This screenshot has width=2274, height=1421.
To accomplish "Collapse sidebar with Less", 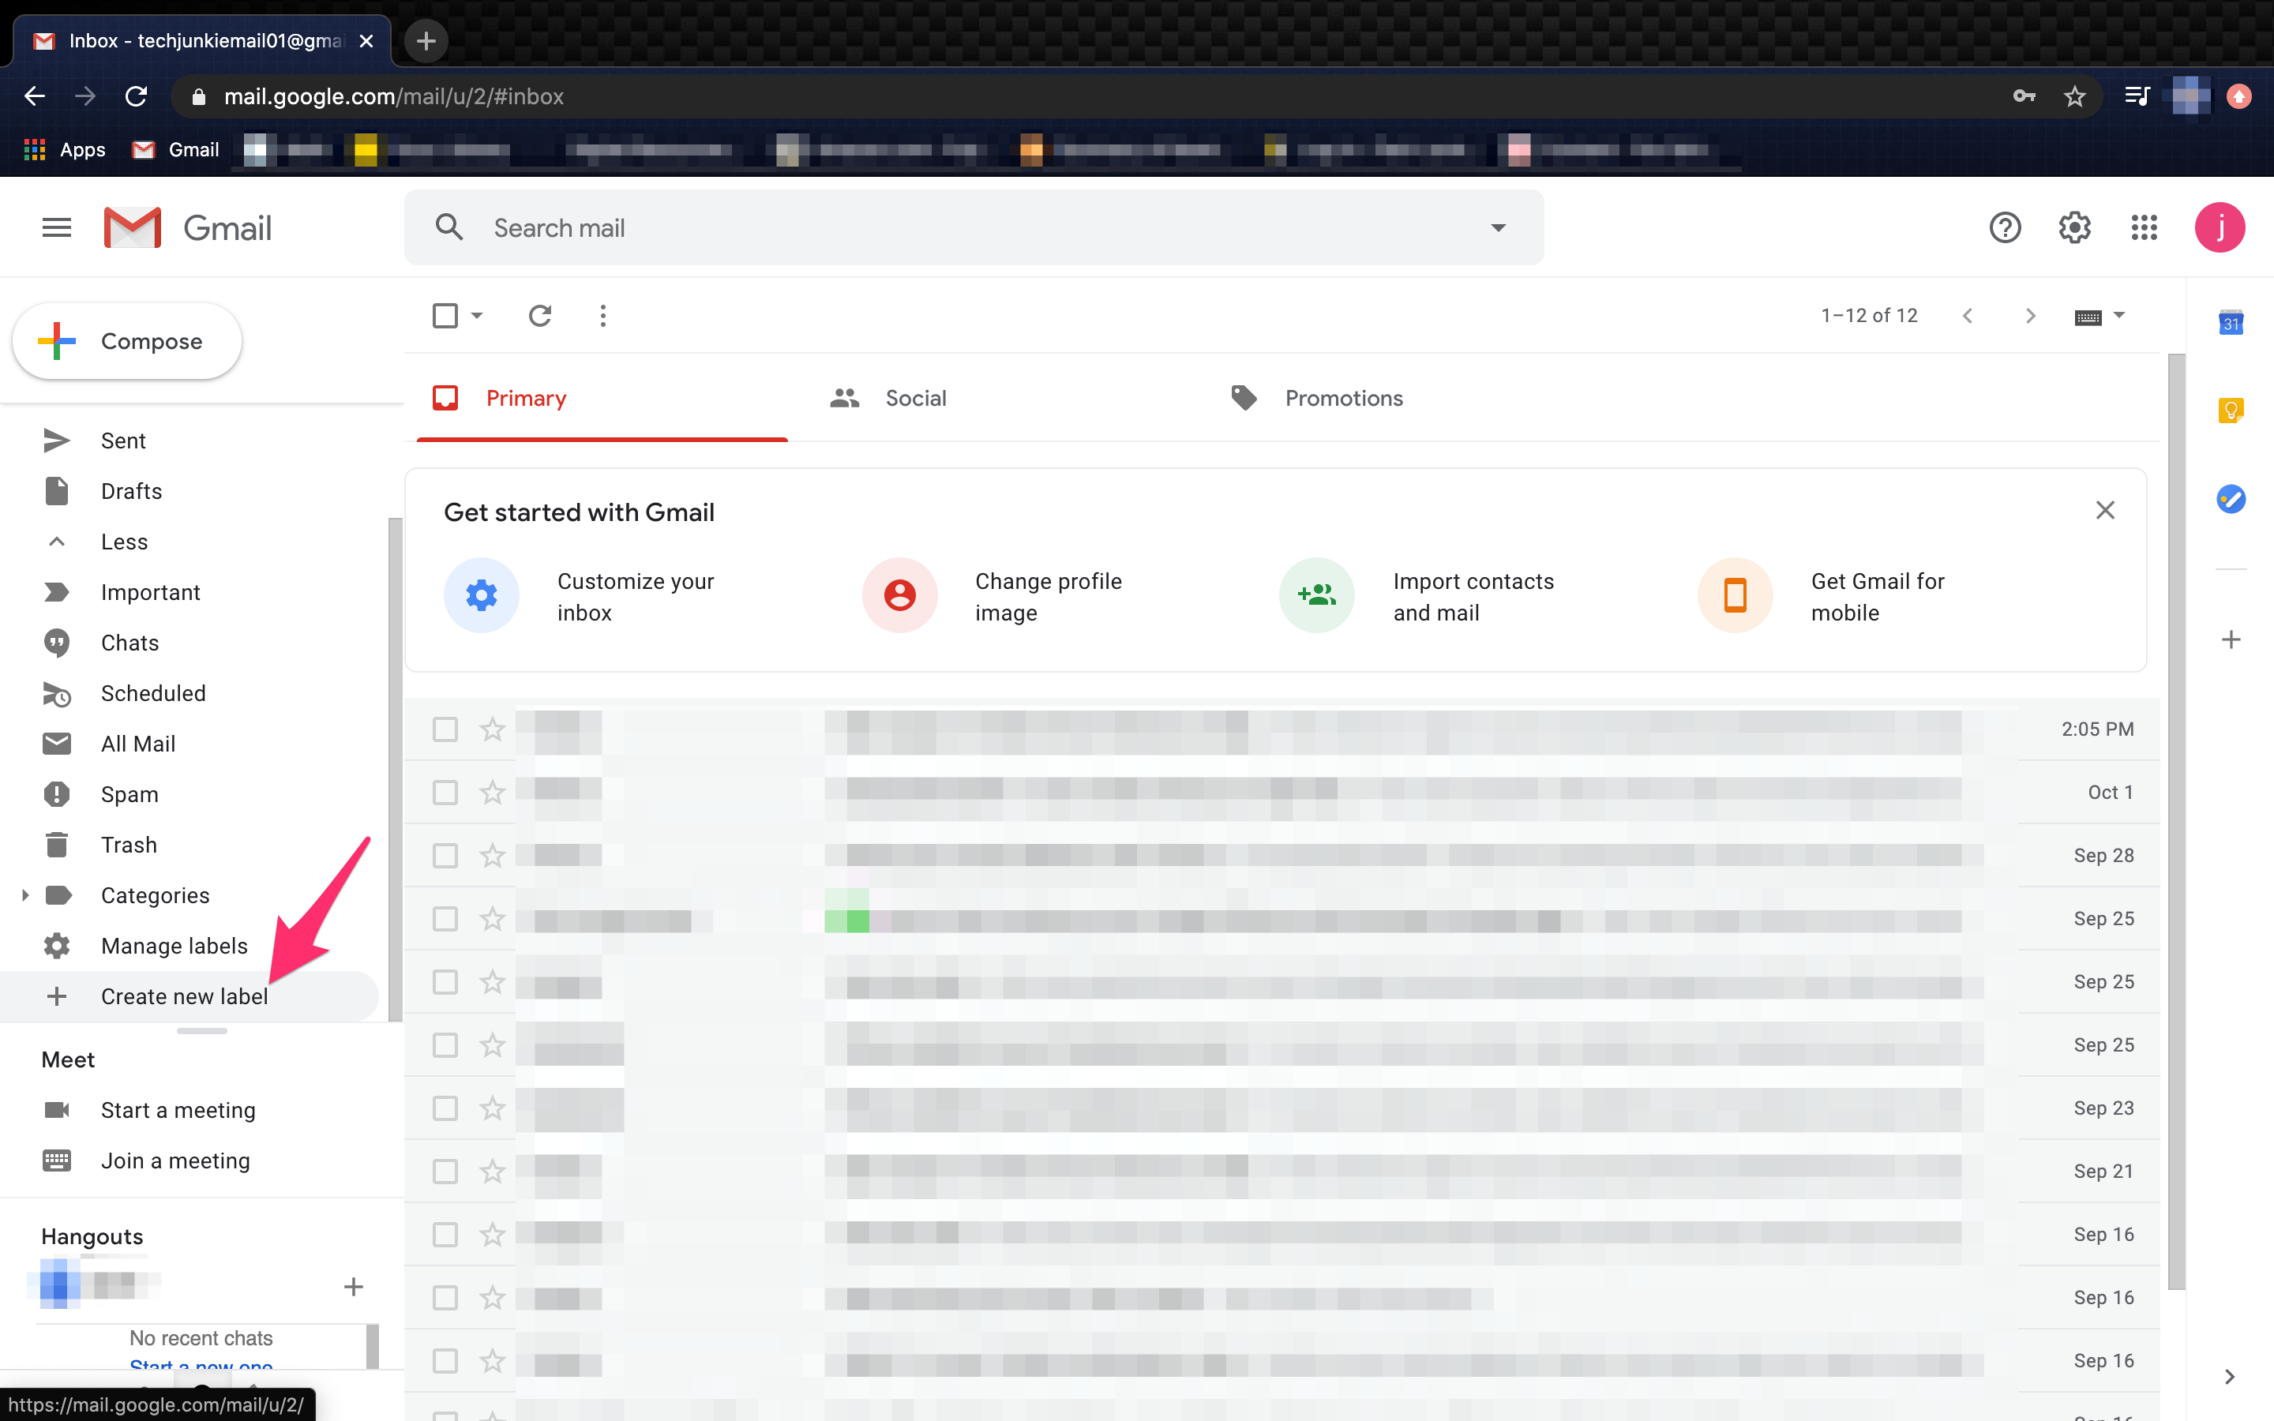I will coord(124,542).
